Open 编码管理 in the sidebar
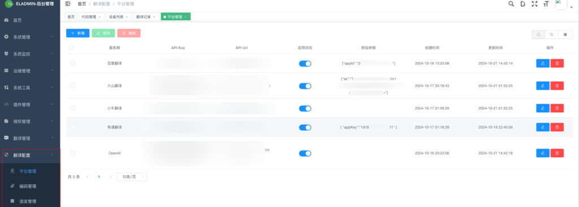Image resolution: width=579 pixels, height=207 pixels. pos(30,186)
